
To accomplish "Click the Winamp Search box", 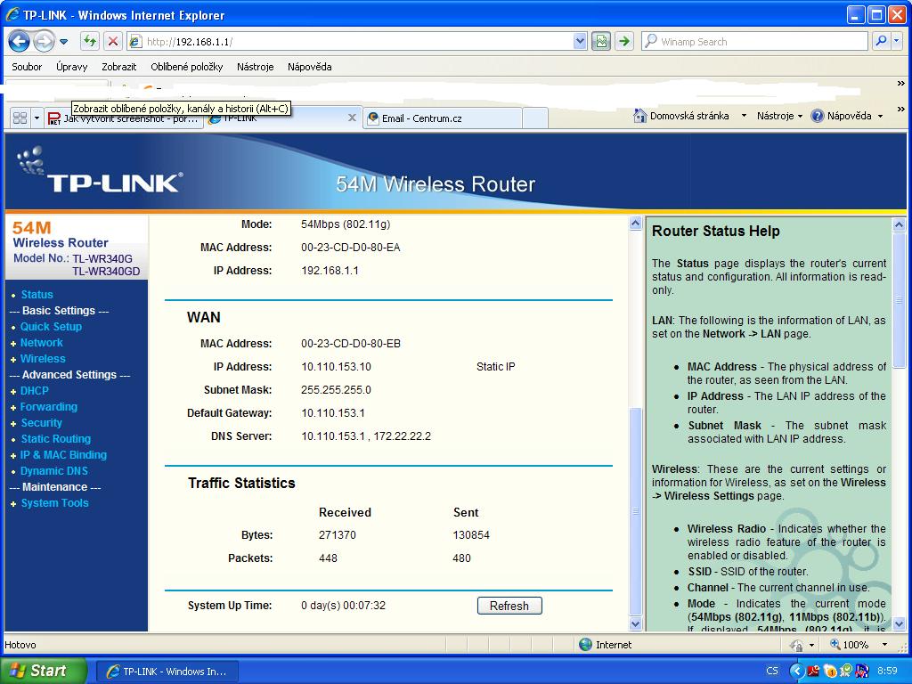I will point(754,41).
